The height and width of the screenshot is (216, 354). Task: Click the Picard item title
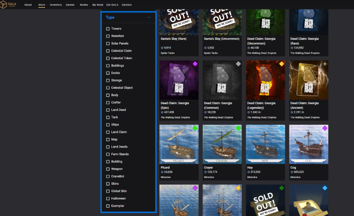(x=165, y=168)
